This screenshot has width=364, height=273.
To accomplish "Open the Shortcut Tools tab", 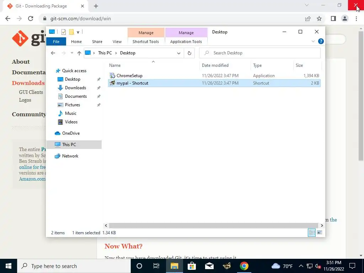I will pos(146,42).
